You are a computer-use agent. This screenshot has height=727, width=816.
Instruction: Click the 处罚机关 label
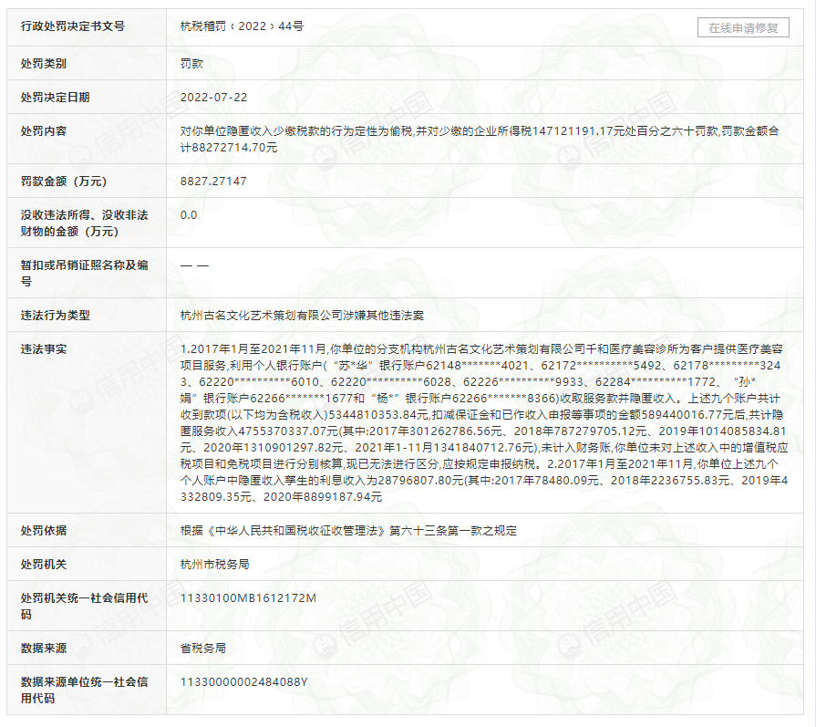(44, 565)
